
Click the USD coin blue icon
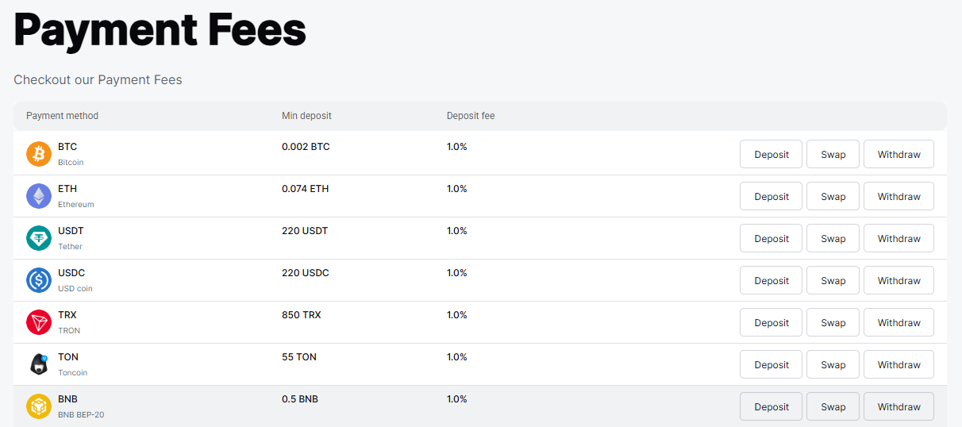click(x=39, y=280)
